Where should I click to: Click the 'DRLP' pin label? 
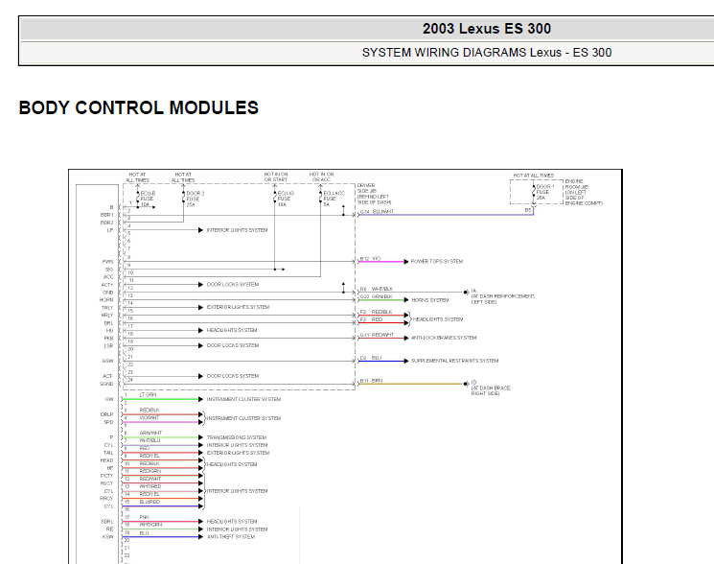(106, 415)
